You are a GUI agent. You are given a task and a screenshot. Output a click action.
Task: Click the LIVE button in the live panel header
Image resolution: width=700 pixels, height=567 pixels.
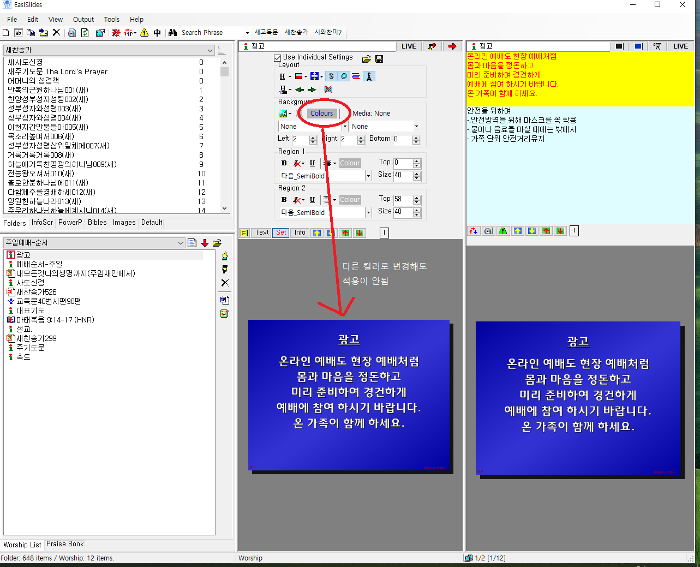(x=680, y=46)
